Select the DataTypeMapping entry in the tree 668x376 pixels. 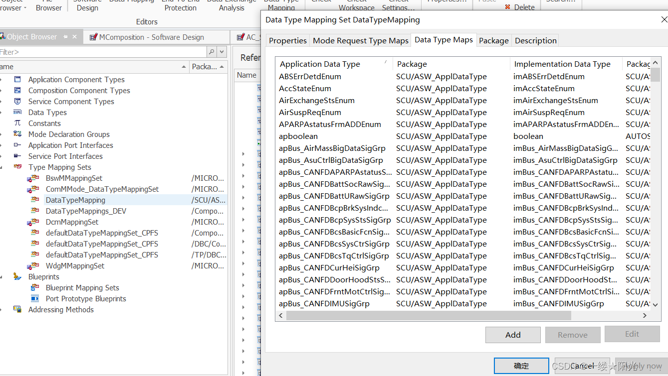point(75,200)
